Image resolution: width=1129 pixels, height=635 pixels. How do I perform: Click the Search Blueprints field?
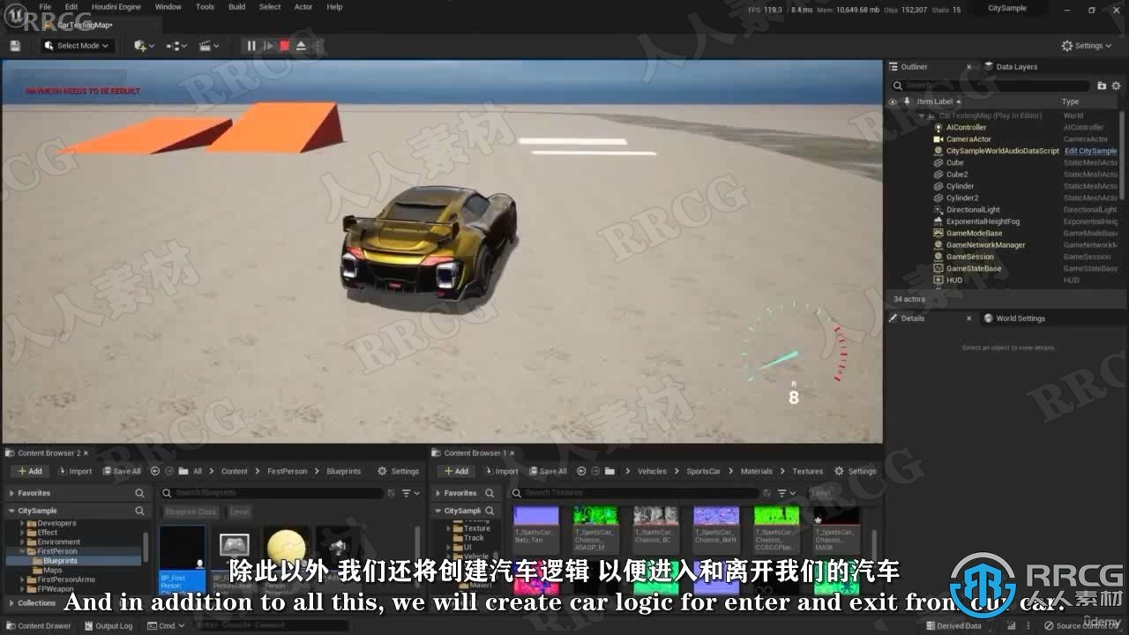click(273, 493)
